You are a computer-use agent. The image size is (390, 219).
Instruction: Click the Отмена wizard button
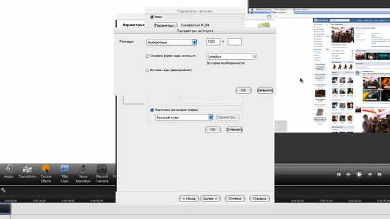click(235, 199)
